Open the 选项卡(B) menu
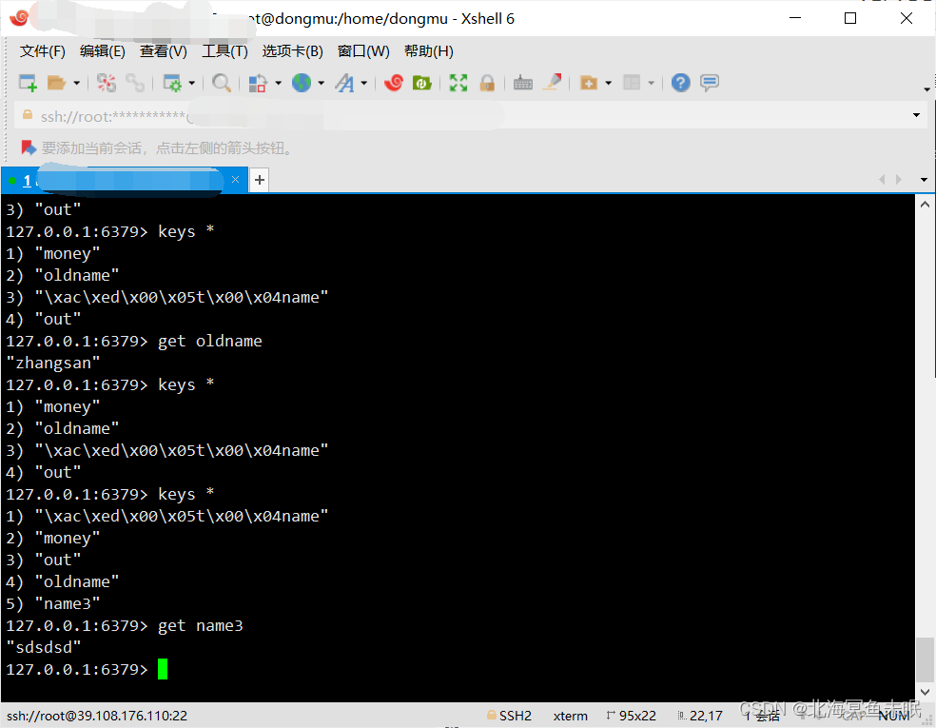The height and width of the screenshot is (728, 936). point(293,51)
